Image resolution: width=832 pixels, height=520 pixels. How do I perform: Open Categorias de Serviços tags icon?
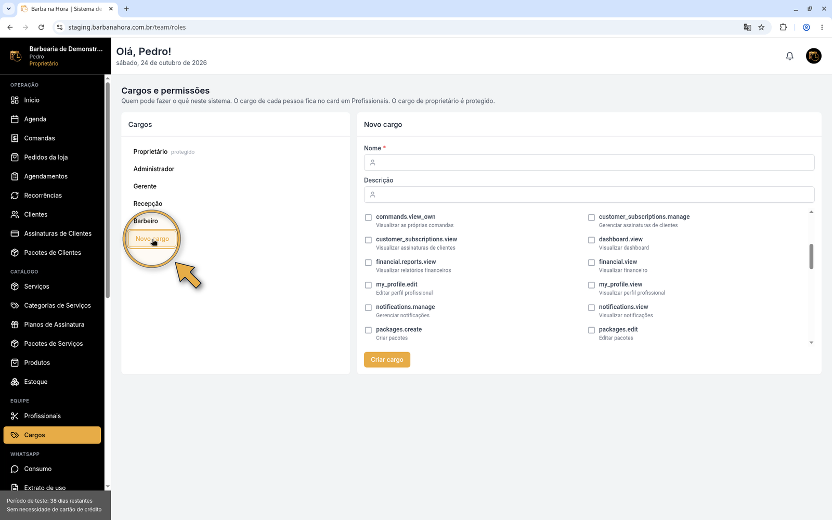coord(15,305)
